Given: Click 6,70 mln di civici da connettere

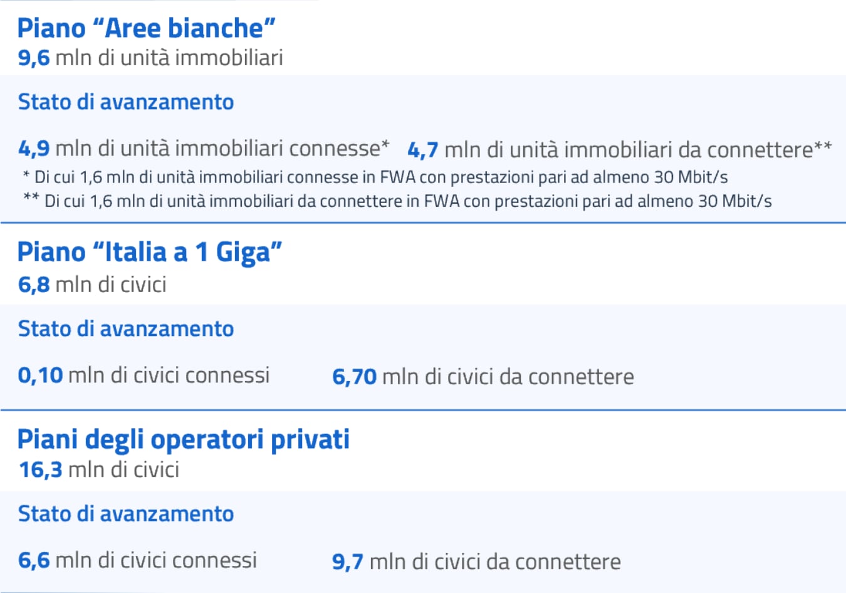Looking at the screenshot, I should tap(483, 377).
